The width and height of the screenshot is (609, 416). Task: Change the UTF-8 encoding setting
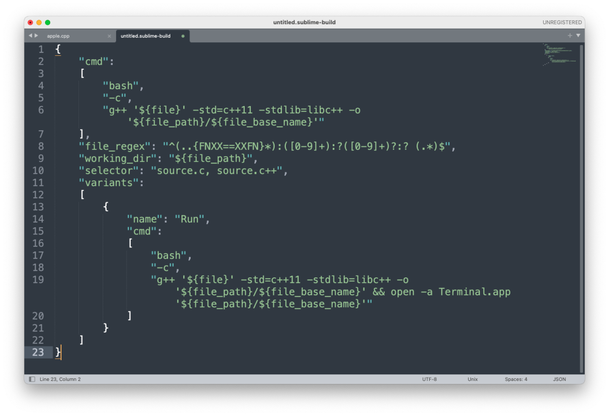(429, 379)
